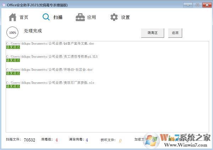213x150 pixels.
Task: Click 修复成功 under 开场白-社区会.doc
Action: pyautogui.click(x=13, y=73)
